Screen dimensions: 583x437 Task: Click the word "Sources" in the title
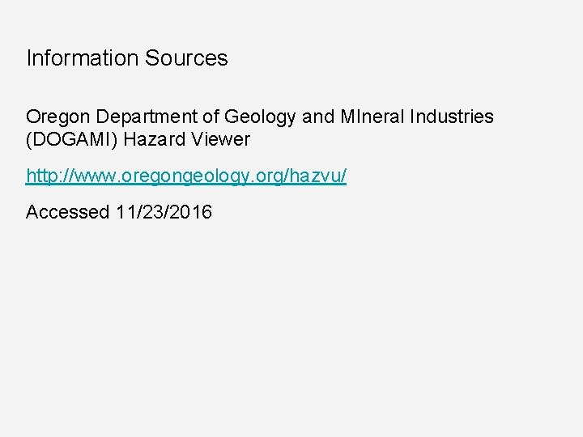186,58
